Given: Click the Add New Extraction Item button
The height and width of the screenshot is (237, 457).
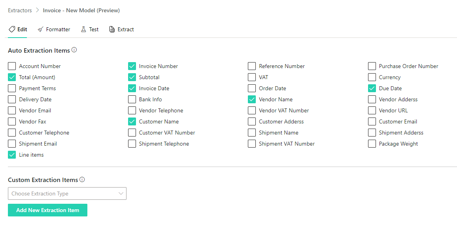Looking at the screenshot, I should point(47,210).
